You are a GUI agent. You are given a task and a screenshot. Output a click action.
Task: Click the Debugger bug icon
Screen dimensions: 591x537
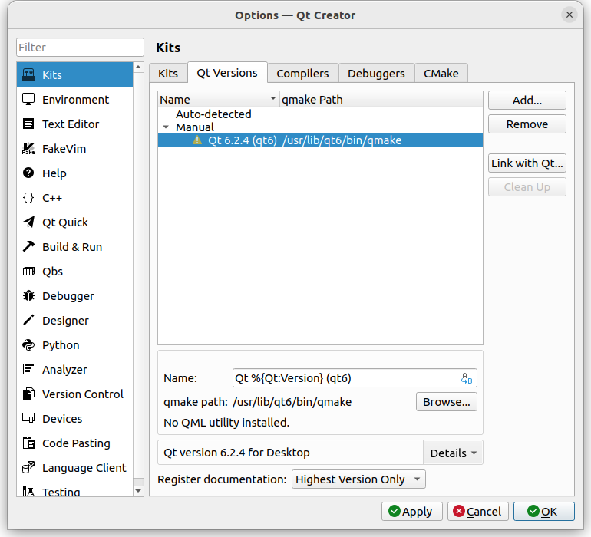click(28, 295)
